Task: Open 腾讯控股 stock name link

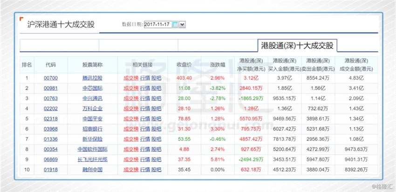Action: click(92, 78)
